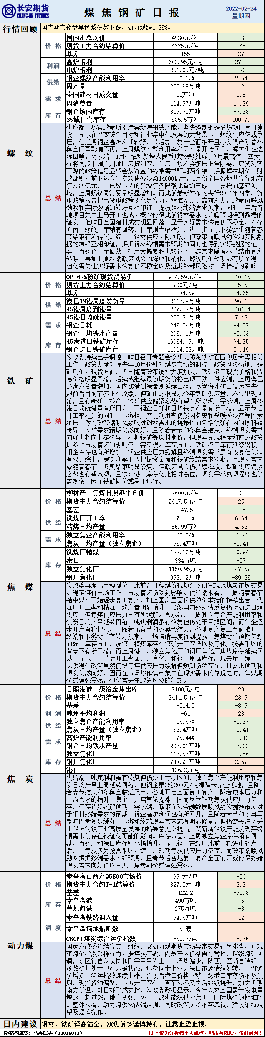Select the 秦皇岛铁路调入量 row label
265x1037 pixels.
[x=93, y=917]
